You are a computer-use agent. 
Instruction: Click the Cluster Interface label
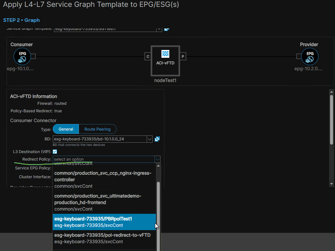[35, 177]
